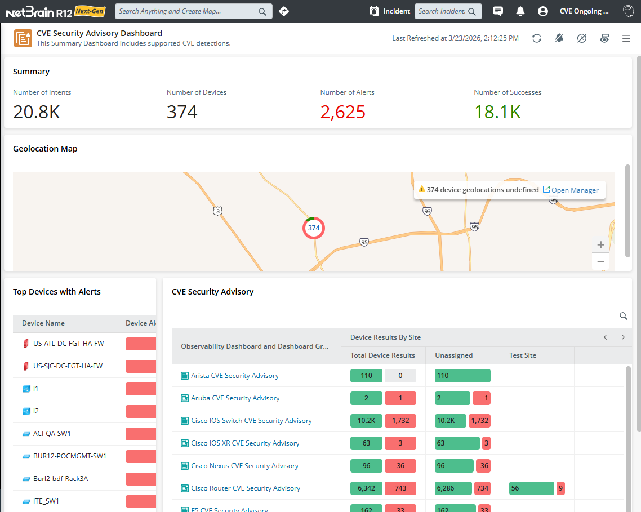Click Arista 0 alerts grey cell
The height and width of the screenshot is (512, 641).
[400, 376]
